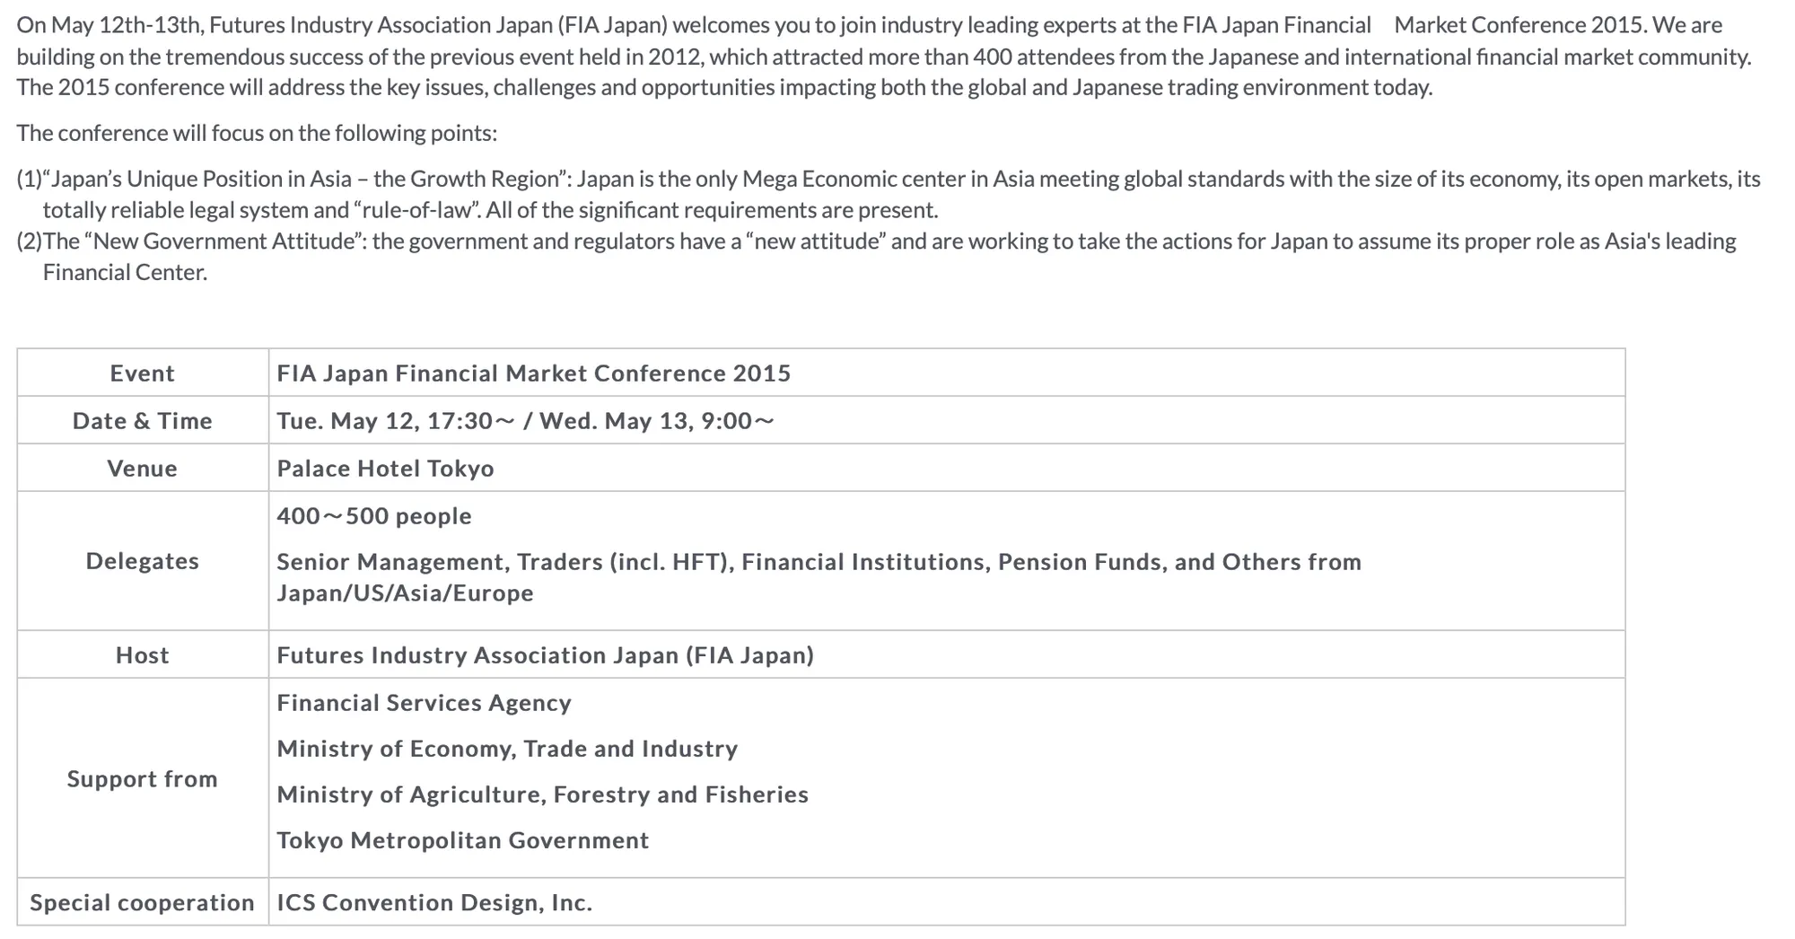This screenshot has width=1795, height=939.
Task: Click the Delegates label cell
Action: pyautogui.click(x=143, y=561)
